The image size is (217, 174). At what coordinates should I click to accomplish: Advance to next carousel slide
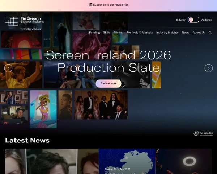[209, 68]
